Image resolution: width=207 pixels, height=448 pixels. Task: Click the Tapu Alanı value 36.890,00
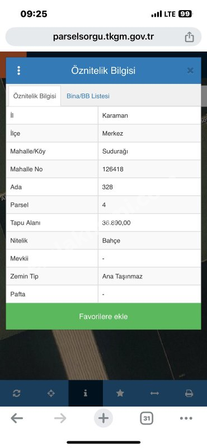coord(116,223)
